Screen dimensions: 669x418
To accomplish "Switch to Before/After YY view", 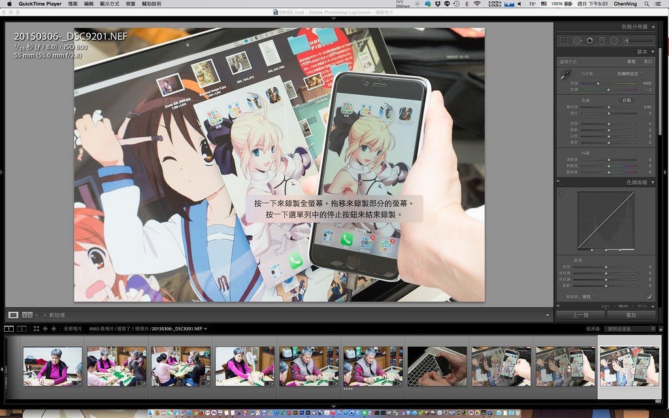I will pos(27,315).
